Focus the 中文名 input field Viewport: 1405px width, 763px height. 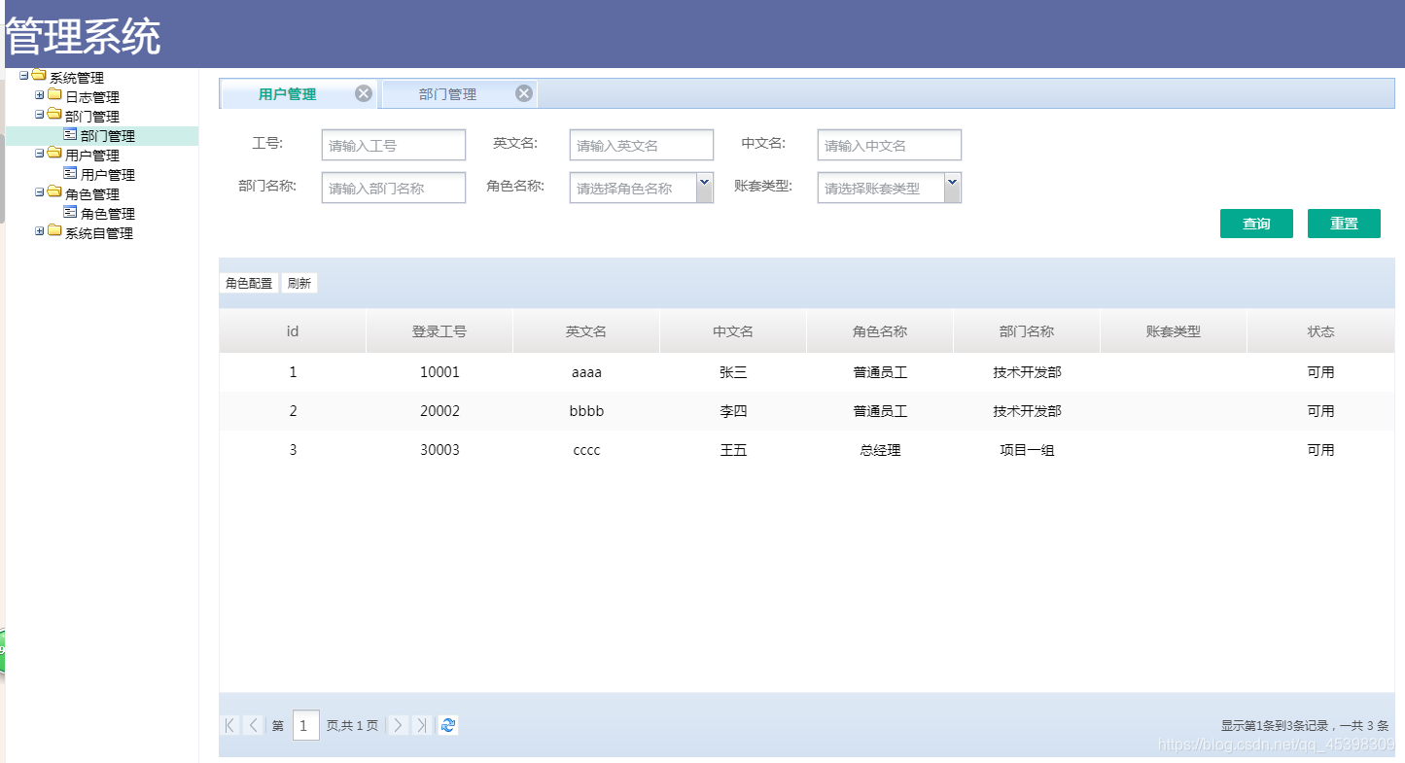[890, 145]
